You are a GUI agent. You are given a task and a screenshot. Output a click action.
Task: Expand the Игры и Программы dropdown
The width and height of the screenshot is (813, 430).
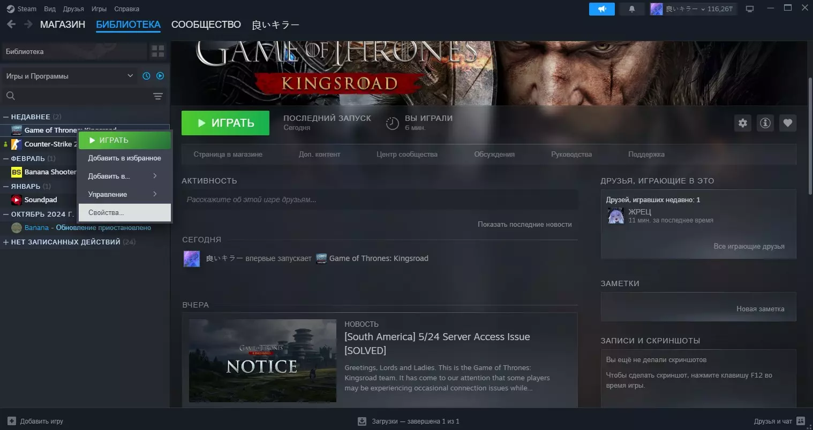pyautogui.click(x=70, y=76)
